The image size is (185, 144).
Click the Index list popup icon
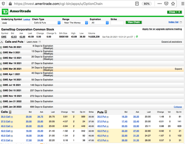click(181, 22)
